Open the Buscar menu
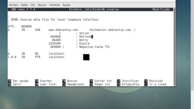The image size is (194, 109). pyautogui.click(x=42, y=5)
